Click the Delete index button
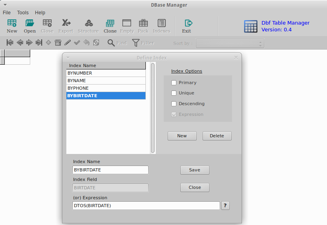327x225 pixels. pyautogui.click(x=217, y=136)
